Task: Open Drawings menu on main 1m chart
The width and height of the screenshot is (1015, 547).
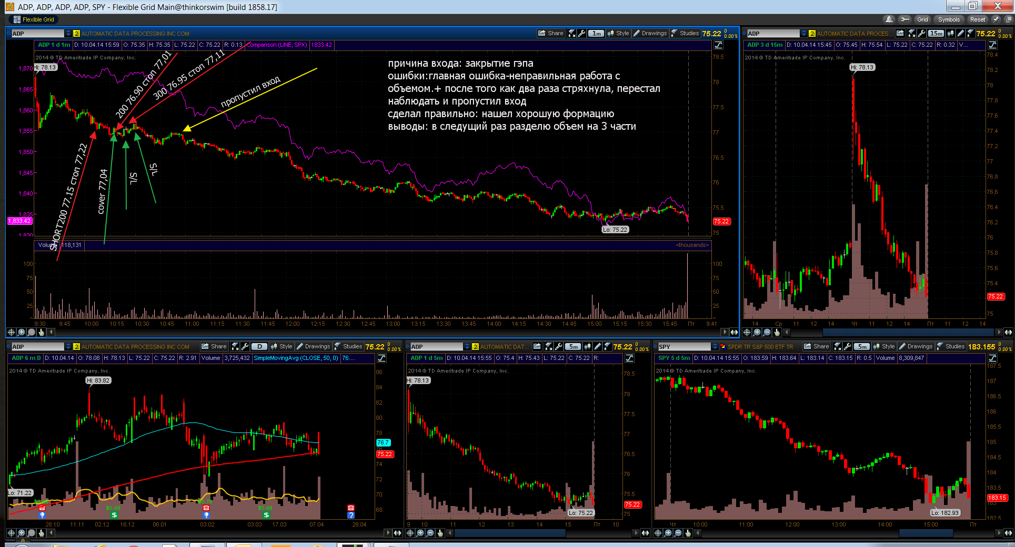Action: [x=650, y=33]
